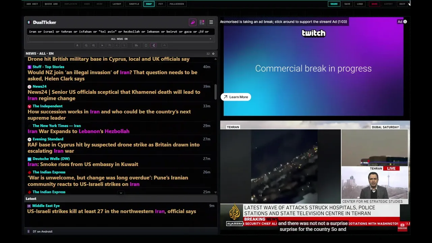
Task: Click LAYOUT in top toolbar
Action: coord(117,4)
